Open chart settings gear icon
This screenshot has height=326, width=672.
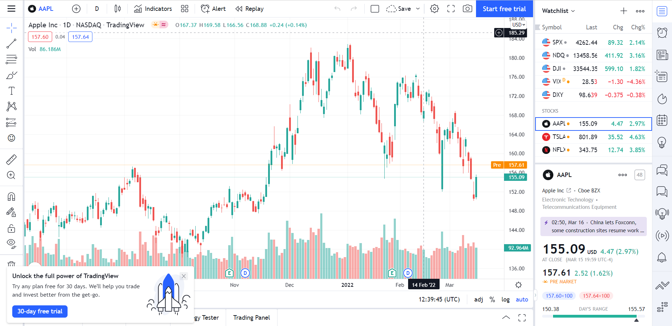coord(434,9)
